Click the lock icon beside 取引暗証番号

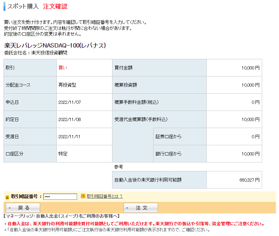[7, 197]
